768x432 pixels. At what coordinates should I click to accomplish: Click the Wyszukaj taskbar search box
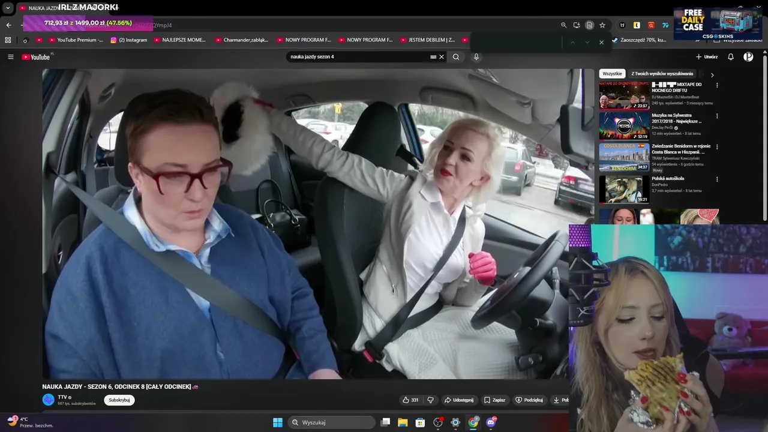point(331,422)
